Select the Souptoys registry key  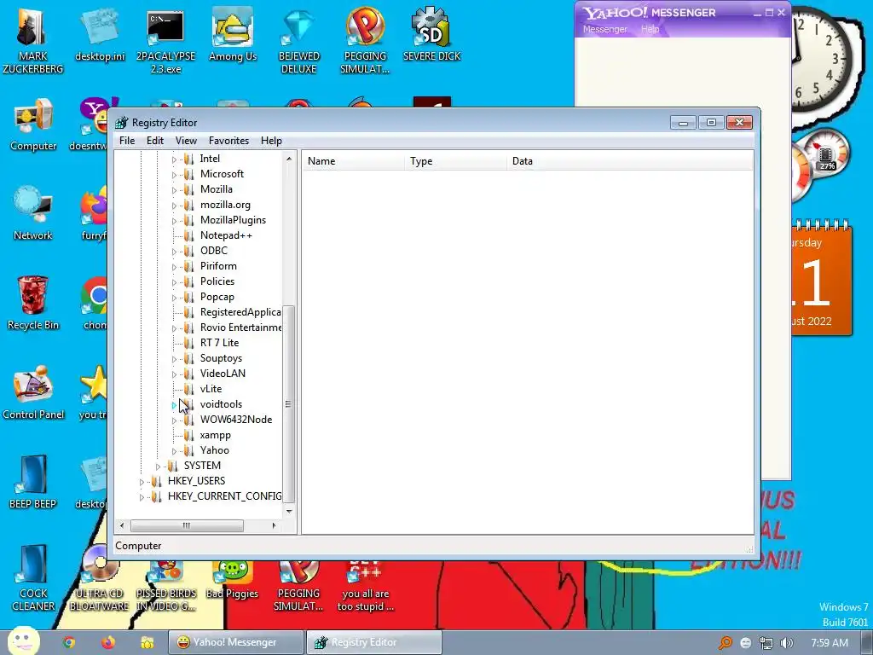tap(221, 358)
